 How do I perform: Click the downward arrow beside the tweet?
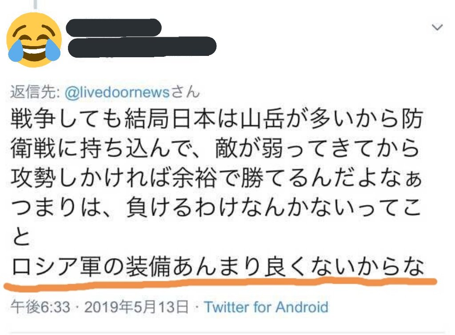click(438, 27)
